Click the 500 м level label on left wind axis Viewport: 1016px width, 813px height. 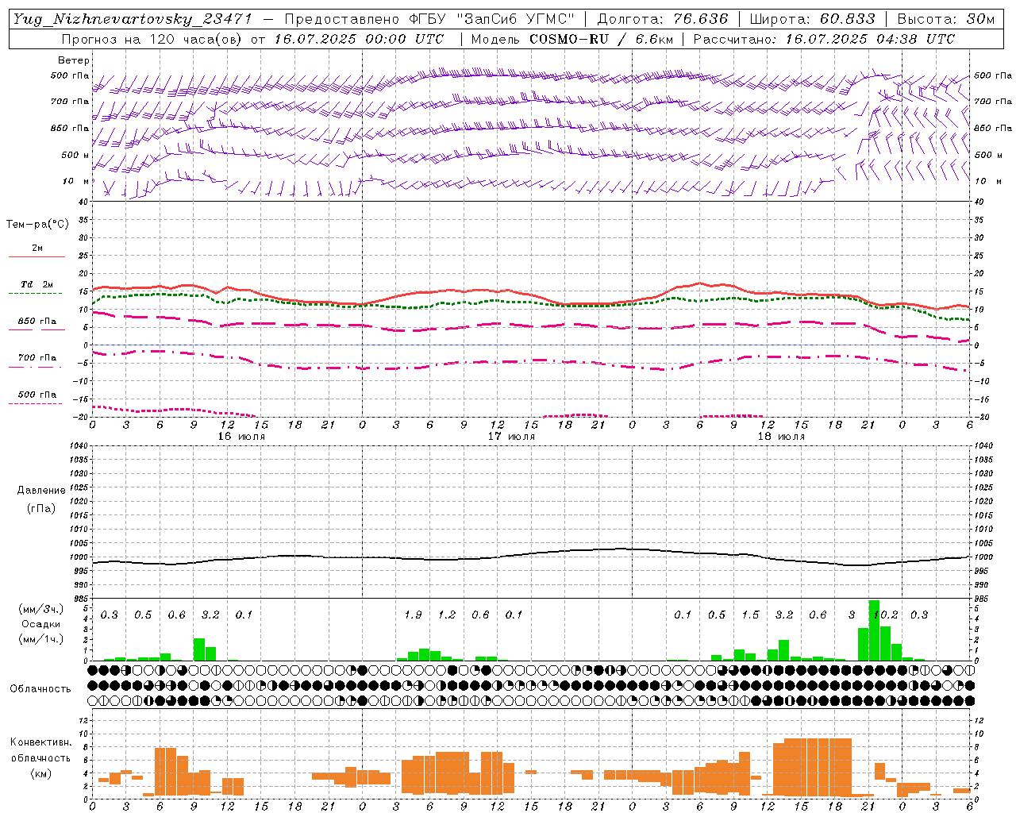coord(75,155)
